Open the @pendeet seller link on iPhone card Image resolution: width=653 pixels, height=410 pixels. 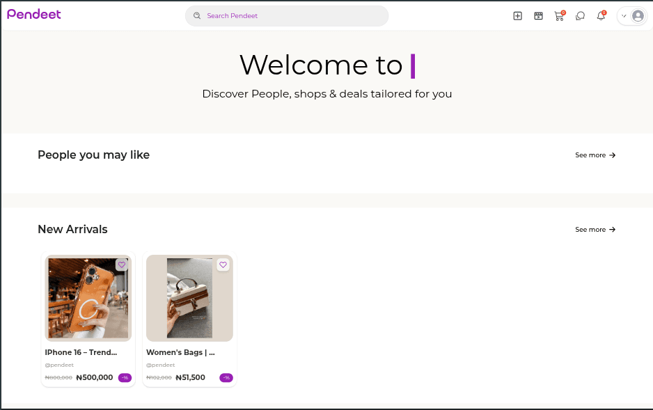click(58, 365)
